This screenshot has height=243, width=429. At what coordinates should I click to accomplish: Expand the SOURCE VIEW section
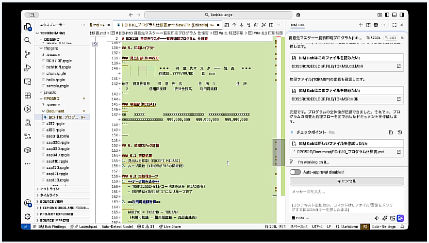pyautogui.click(x=63, y=201)
